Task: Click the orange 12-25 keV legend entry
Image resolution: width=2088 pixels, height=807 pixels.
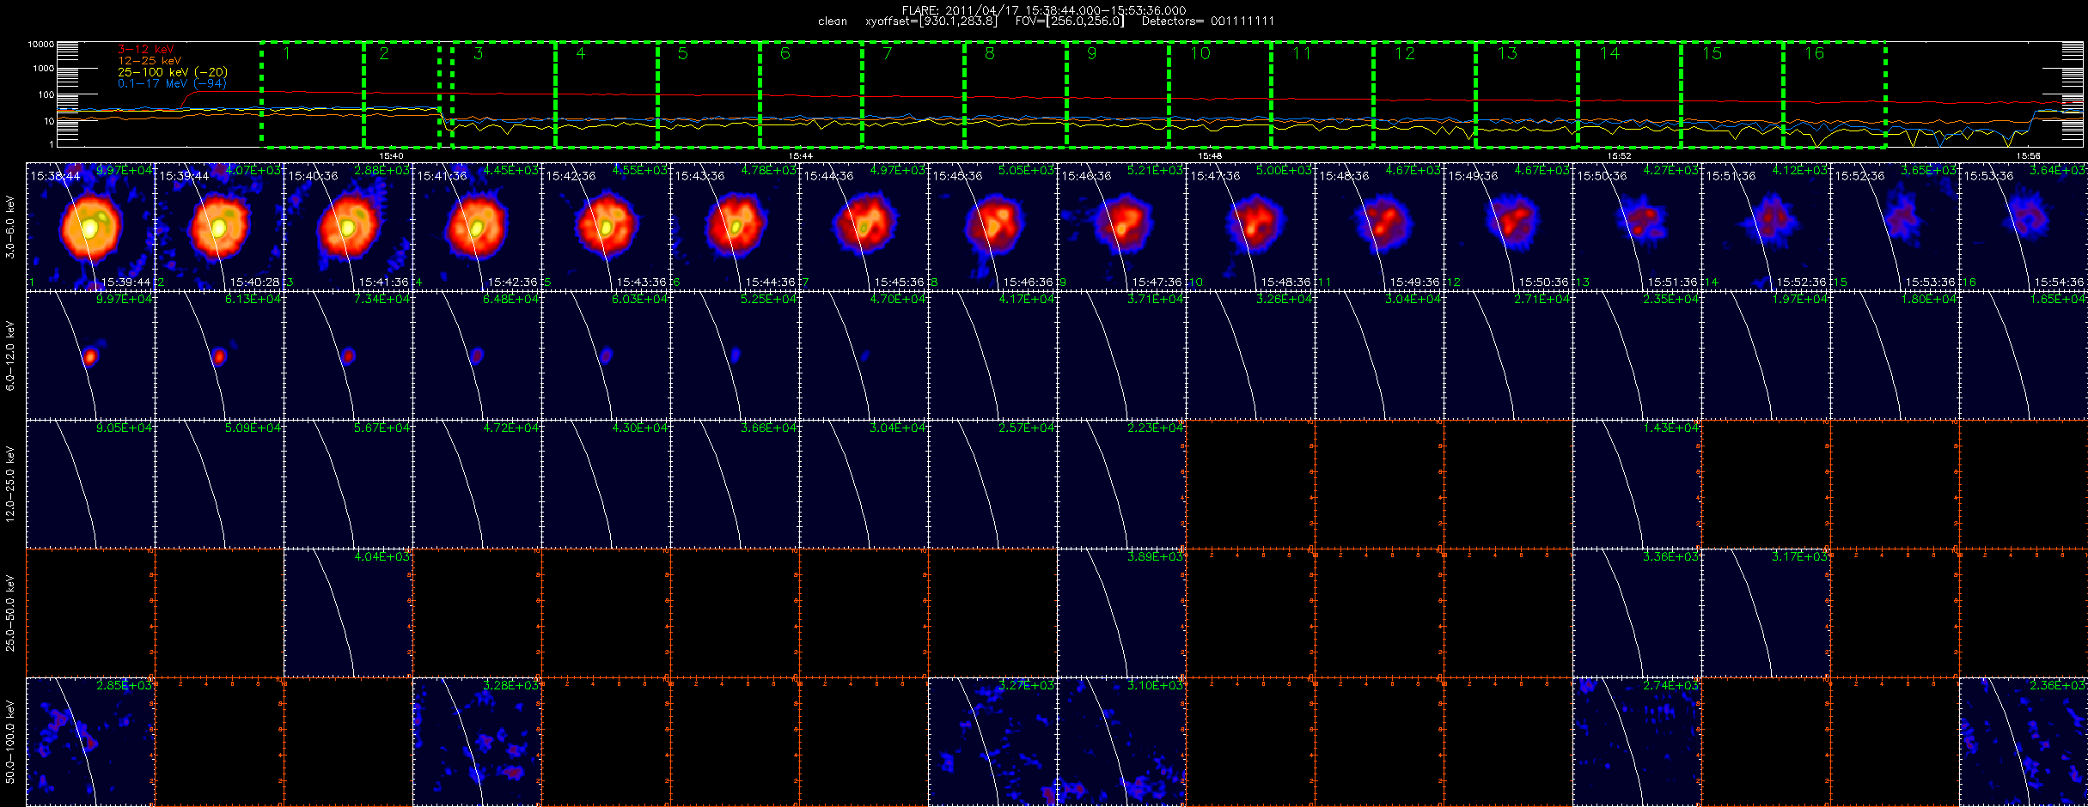Action: (x=150, y=61)
